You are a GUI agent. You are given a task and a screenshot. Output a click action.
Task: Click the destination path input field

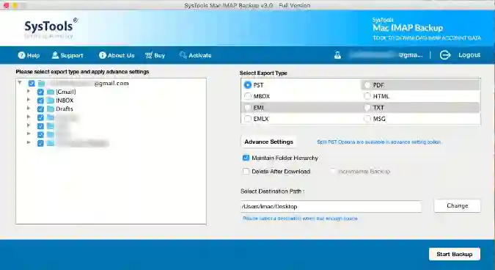tap(331, 206)
